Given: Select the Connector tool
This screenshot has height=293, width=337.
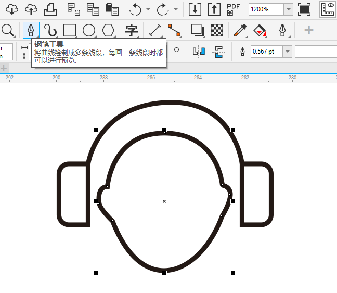Looking at the screenshot, I should [174, 30].
